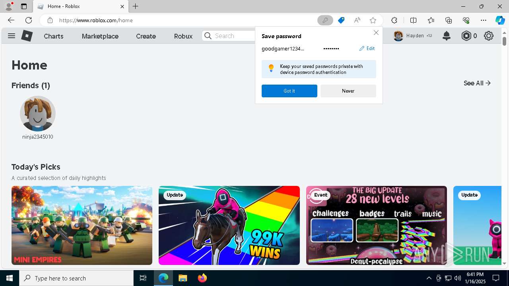Go back to previous page
The height and width of the screenshot is (286, 509).
click(11, 20)
